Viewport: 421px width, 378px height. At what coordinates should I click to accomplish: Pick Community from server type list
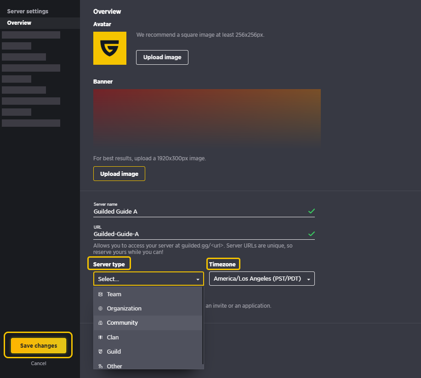[148, 323]
